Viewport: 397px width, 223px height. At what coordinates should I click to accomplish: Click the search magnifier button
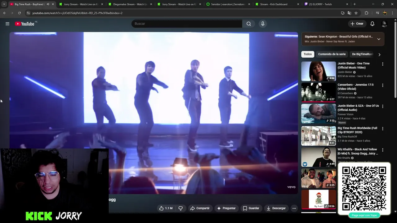click(249, 24)
